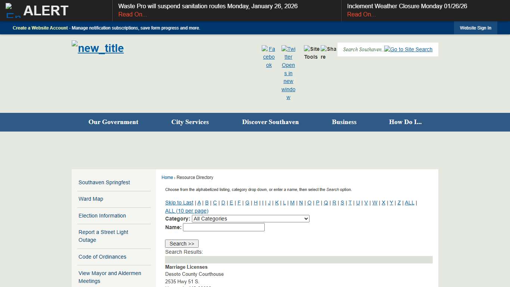This screenshot has width=510, height=287.
Task: Go to Home via breadcrumb link
Action: coord(167,177)
